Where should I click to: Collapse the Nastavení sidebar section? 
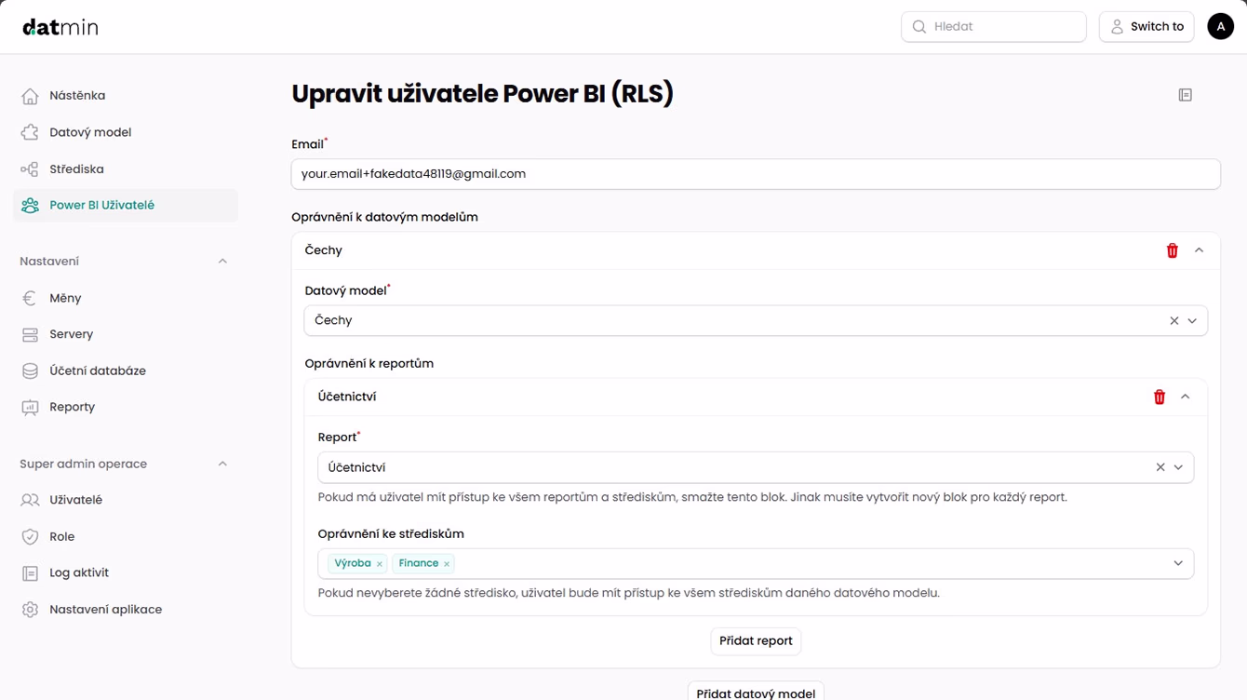[222, 262]
